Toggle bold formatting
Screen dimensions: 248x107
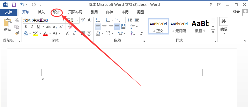[x=26, y=27]
